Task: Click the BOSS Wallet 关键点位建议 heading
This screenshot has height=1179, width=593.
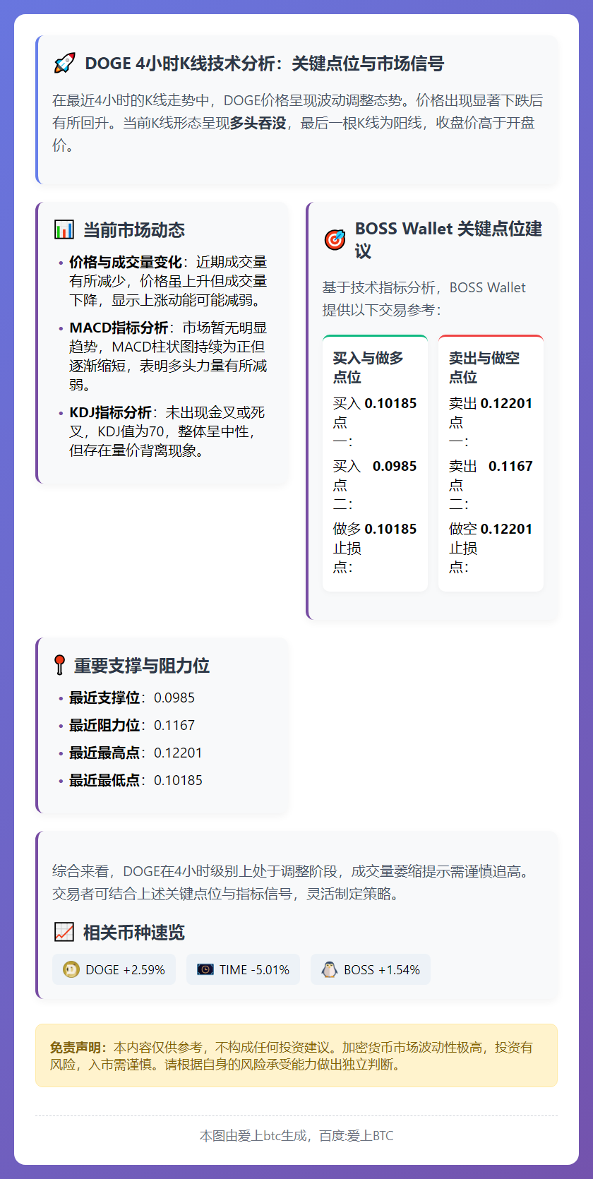Action: (448, 240)
